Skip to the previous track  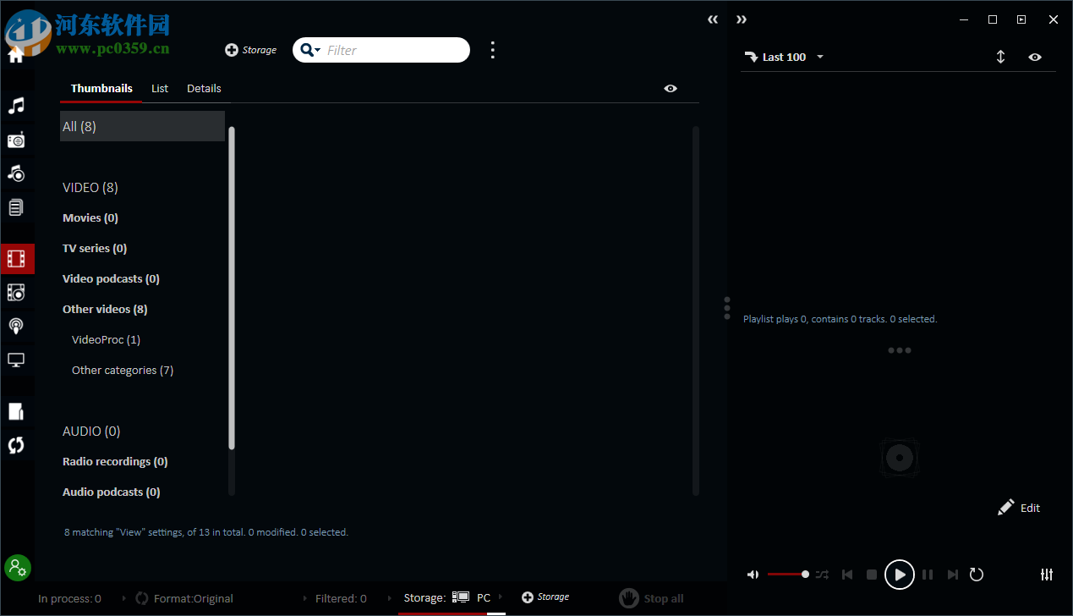(847, 575)
